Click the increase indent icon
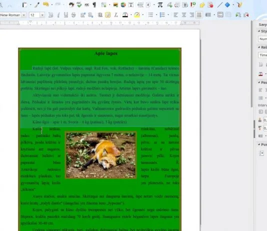This screenshot has height=231, width=267. 238,15
